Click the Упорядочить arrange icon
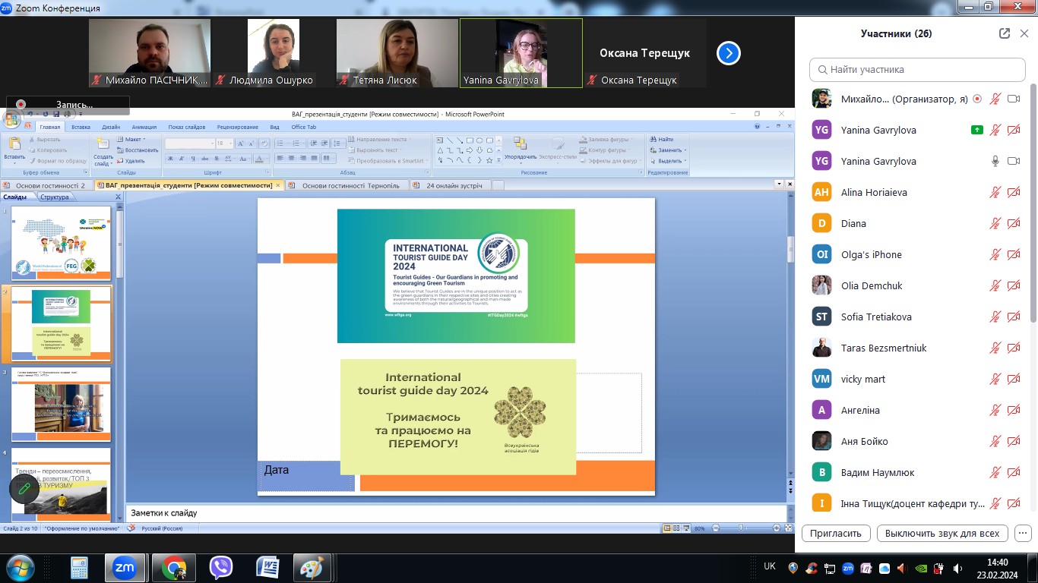Image resolution: width=1038 pixels, height=583 pixels. click(x=520, y=145)
